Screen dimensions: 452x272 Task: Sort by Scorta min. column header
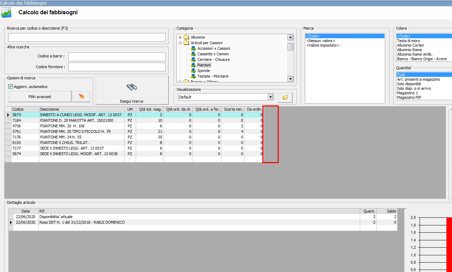point(232,109)
